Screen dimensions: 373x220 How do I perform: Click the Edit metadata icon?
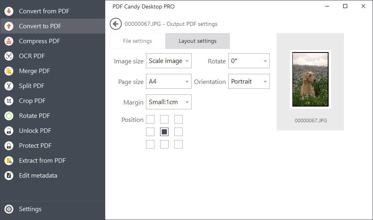coord(9,176)
